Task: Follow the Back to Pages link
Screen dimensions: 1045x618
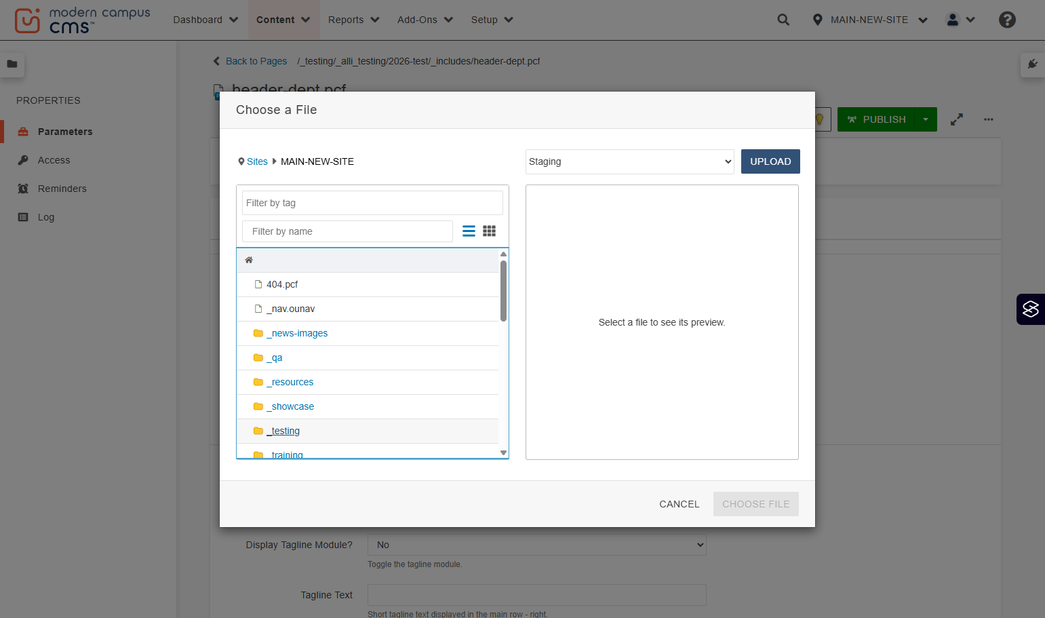Action: [256, 61]
